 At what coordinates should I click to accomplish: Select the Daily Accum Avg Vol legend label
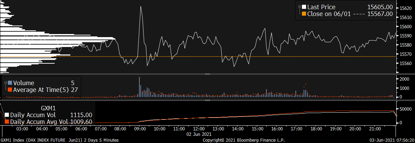40,122
